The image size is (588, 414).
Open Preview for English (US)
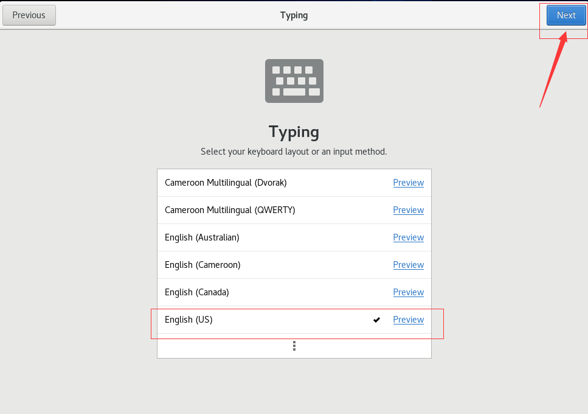click(409, 320)
